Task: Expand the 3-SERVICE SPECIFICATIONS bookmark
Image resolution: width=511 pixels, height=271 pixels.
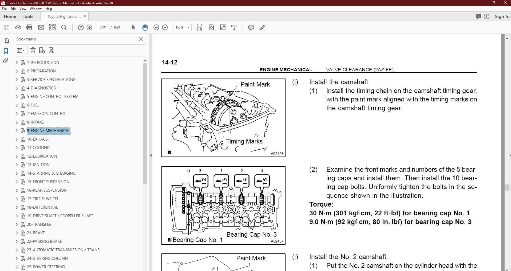Action: coord(17,80)
